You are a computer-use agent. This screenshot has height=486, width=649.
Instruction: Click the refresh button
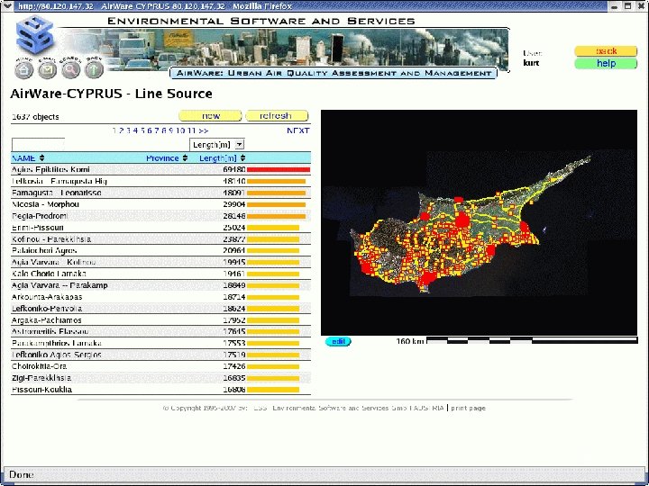click(x=277, y=116)
